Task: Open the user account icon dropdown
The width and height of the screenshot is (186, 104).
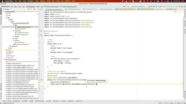Action: coord(124,6)
